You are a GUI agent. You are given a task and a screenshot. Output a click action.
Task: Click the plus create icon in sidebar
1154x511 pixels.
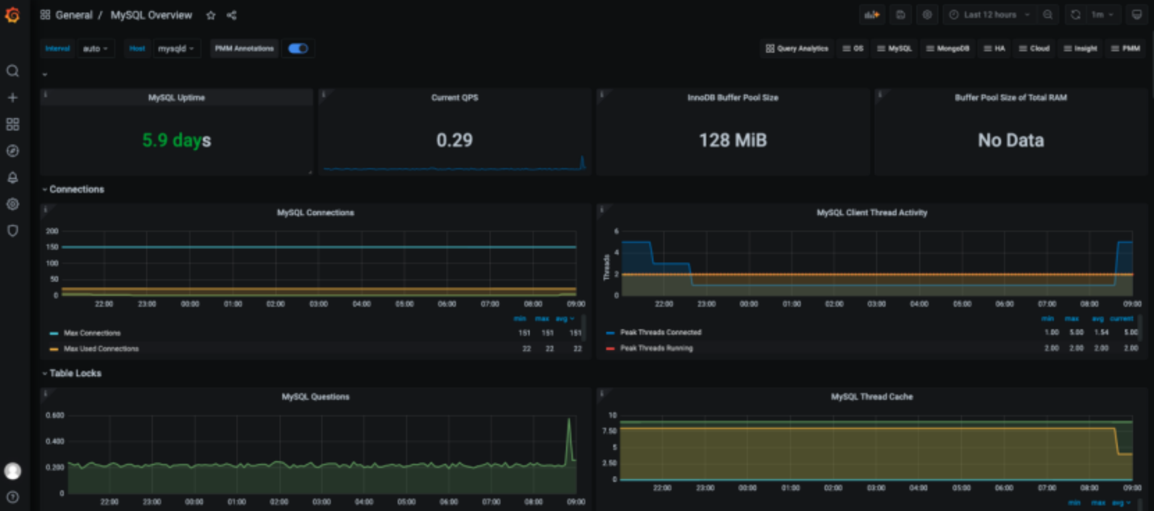tap(13, 98)
